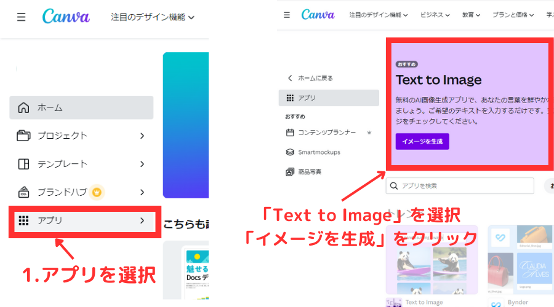This screenshot has height=307, width=554.
Task: Expand the プランと価格 dropdown menu
Action: (513, 15)
